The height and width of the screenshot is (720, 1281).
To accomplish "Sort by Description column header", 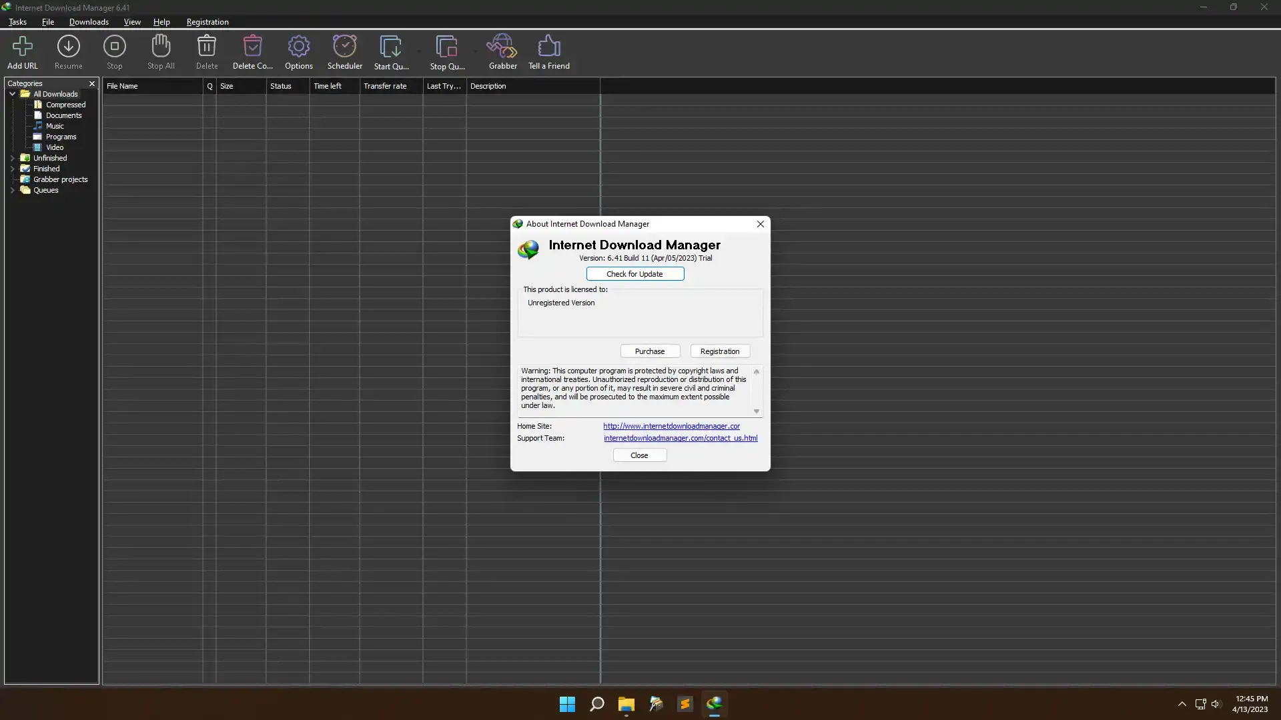I will (533, 86).
